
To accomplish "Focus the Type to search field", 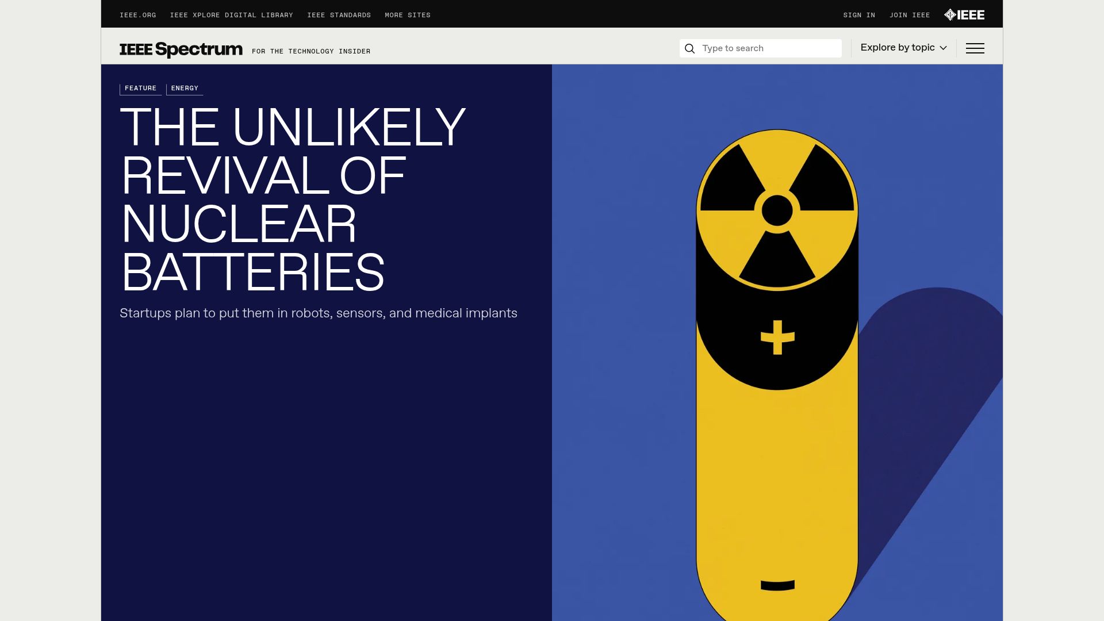I will point(761,48).
